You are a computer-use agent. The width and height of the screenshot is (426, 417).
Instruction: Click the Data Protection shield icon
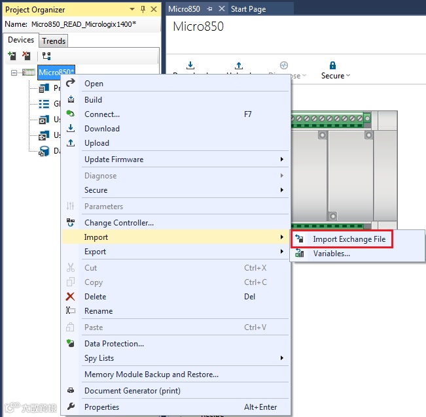click(71, 343)
